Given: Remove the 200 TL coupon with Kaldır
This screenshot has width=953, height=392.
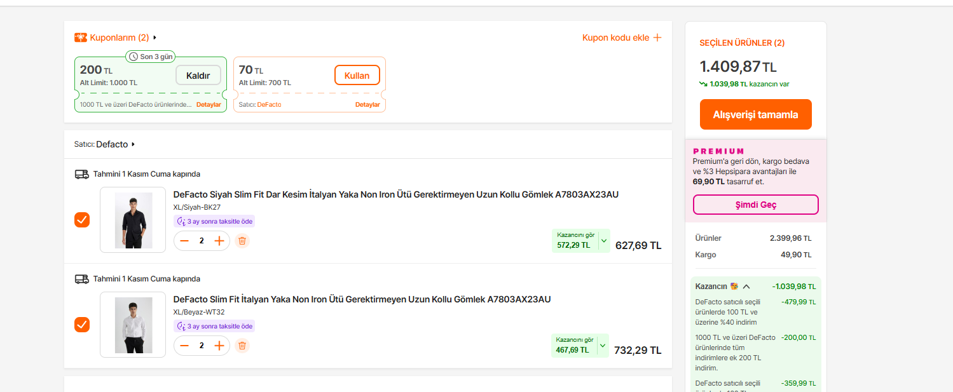Looking at the screenshot, I should pyautogui.click(x=198, y=76).
